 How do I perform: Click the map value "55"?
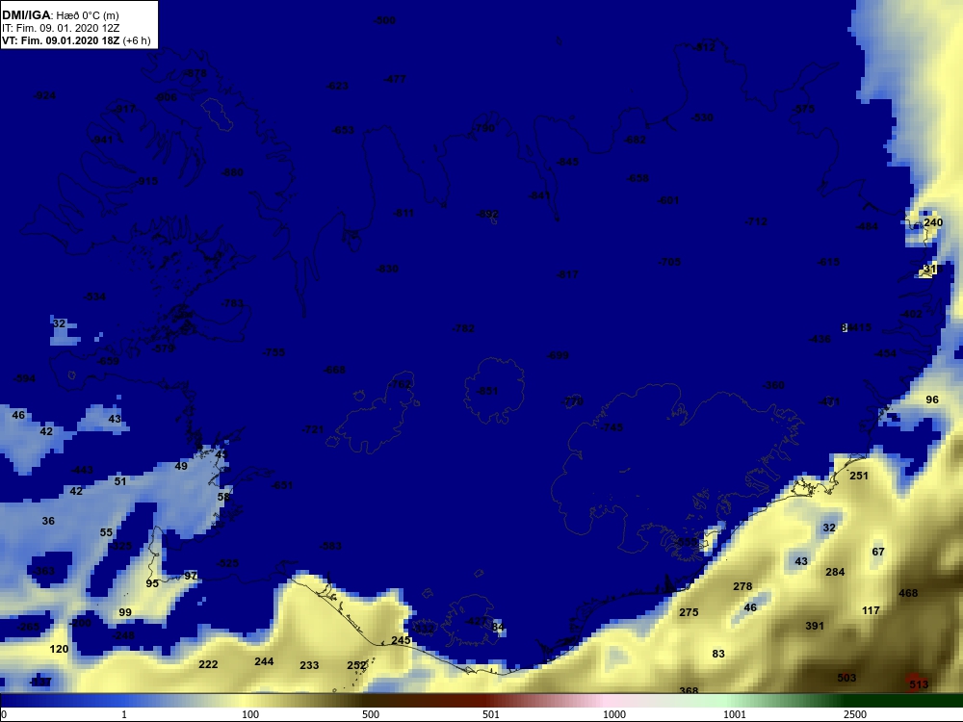point(106,532)
